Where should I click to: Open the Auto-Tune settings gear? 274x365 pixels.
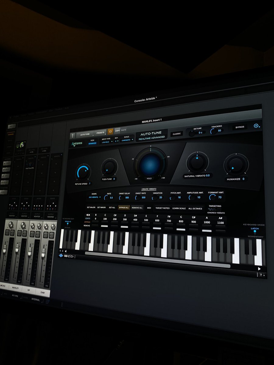pos(256,126)
